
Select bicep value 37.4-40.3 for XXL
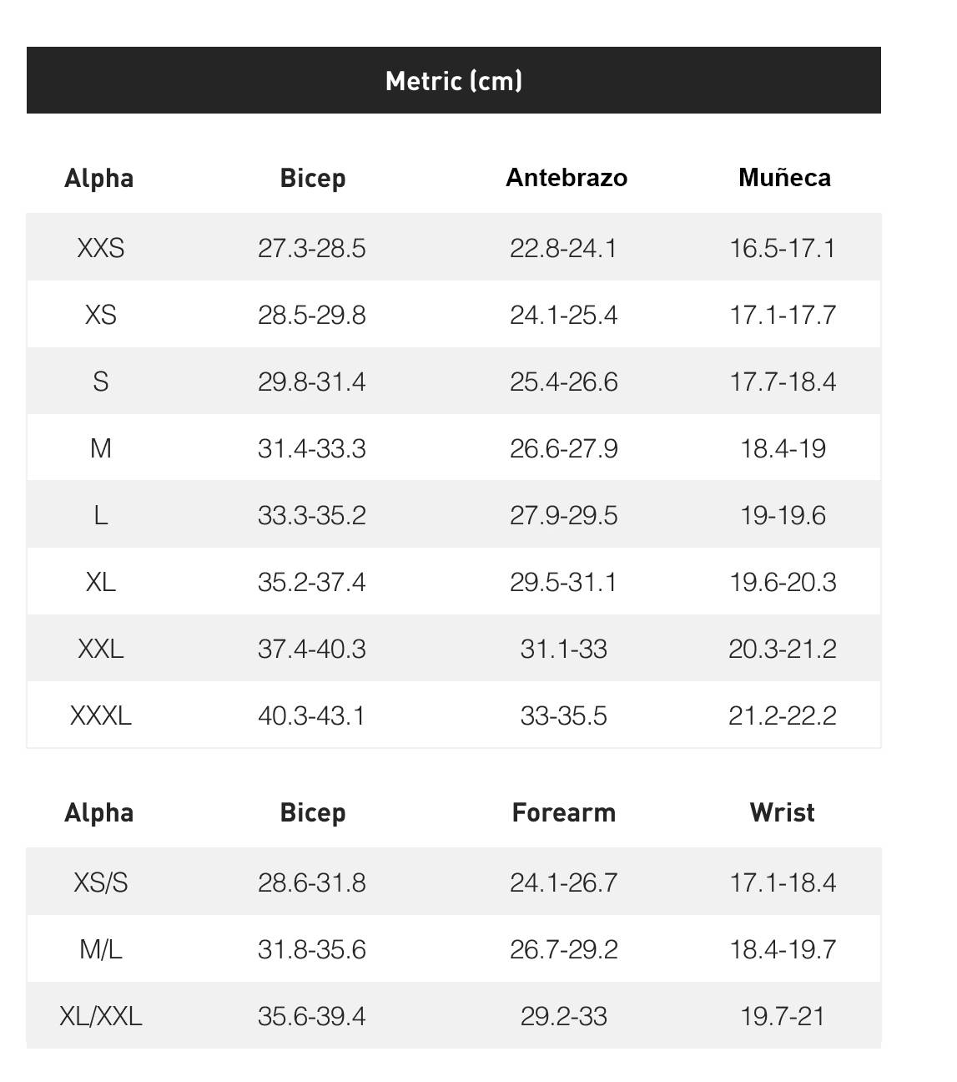coord(311,649)
